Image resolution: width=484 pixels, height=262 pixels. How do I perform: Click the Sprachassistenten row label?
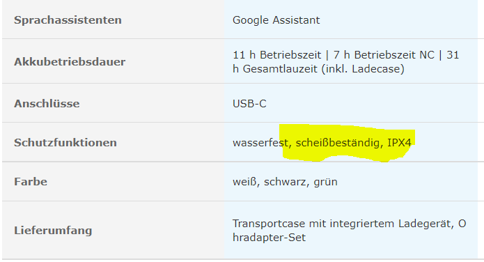coord(68,20)
